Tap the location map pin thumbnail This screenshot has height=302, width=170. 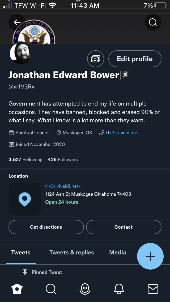coord(25,199)
